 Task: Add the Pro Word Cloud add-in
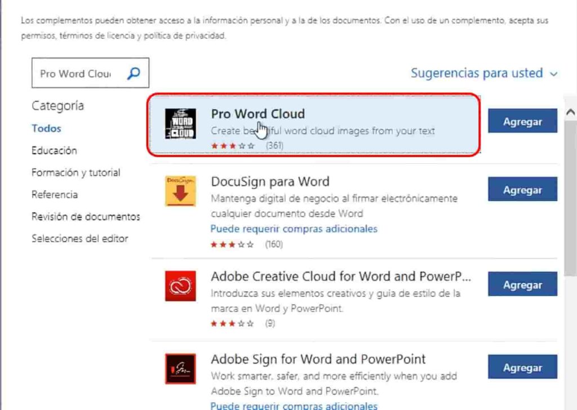point(522,121)
